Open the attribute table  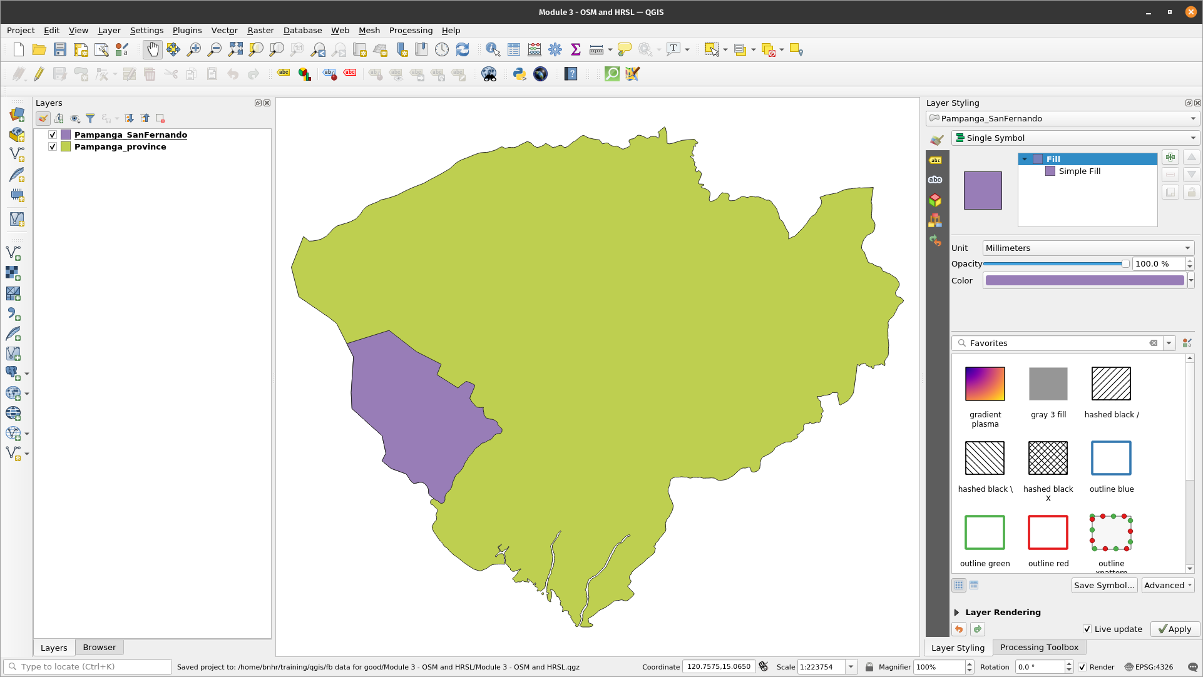point(513,49)
